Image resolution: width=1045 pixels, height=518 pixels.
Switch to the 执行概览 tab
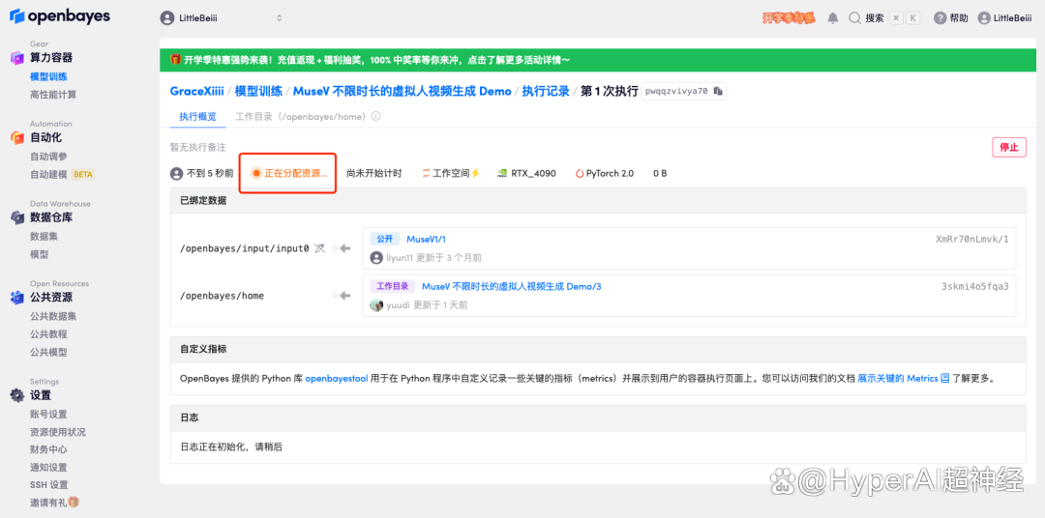pyautogui.click(x=197, y=117)
